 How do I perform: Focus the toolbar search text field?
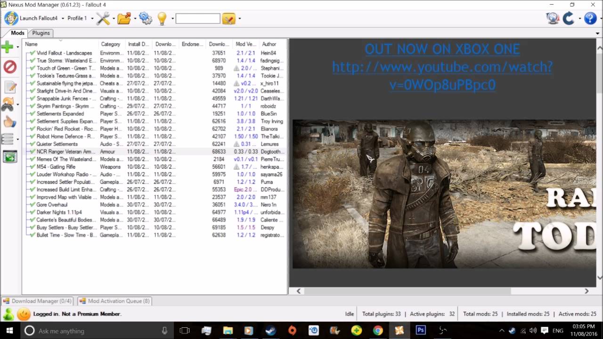point(198,19)
